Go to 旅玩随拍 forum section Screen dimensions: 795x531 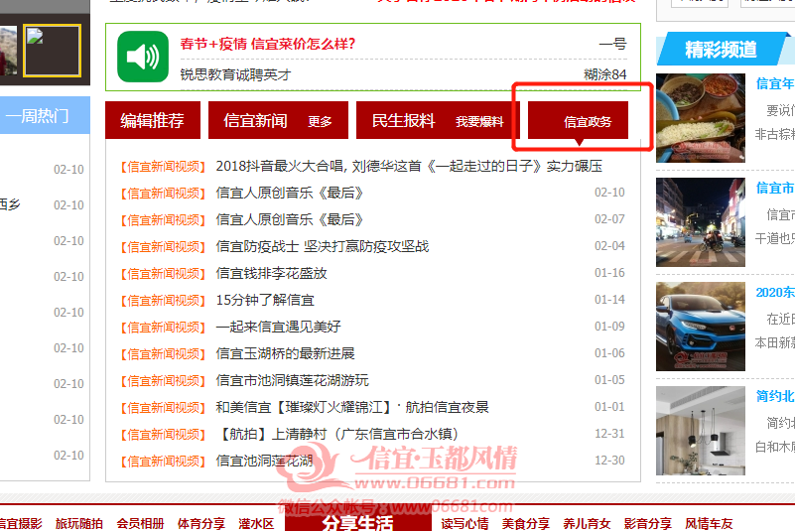tap(79, 523)
